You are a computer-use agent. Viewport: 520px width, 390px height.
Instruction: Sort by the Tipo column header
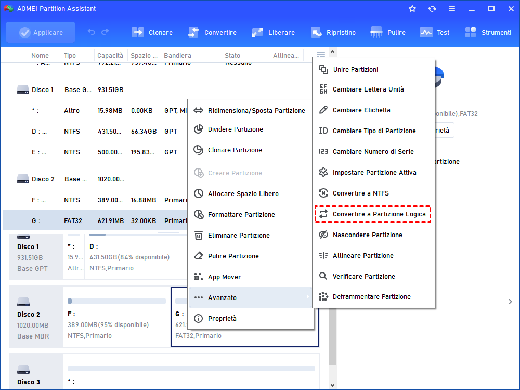[70, 56]
